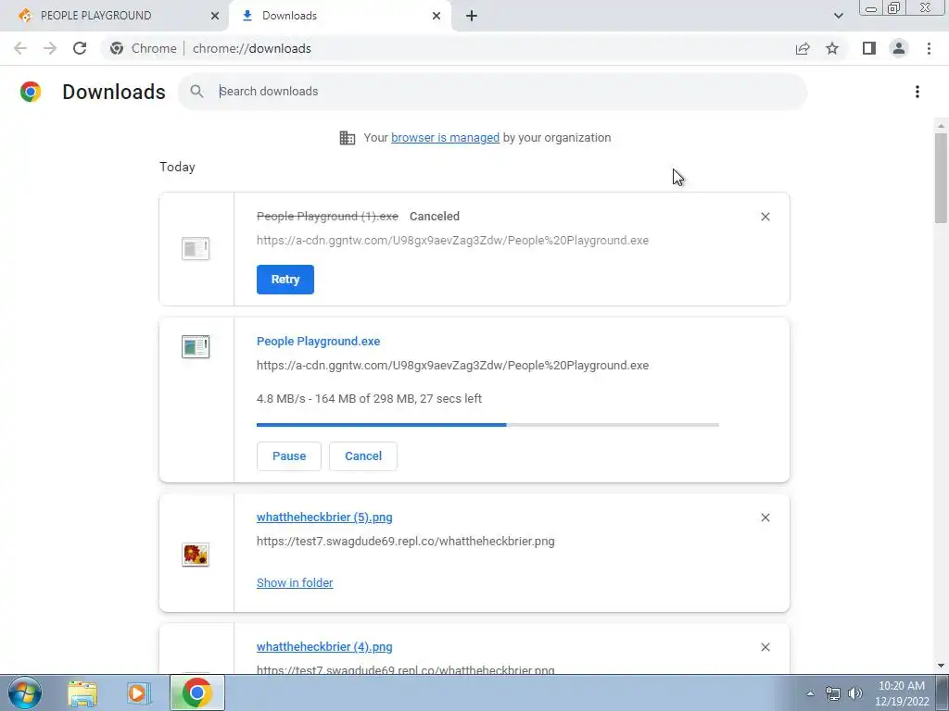Click the 'Canceled' status label
949x711 pixels.
click(x=435, y=217)
